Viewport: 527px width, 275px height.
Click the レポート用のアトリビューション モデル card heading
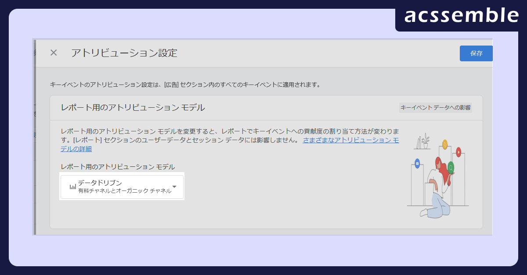pyautogui.click(x=133, y=108)
